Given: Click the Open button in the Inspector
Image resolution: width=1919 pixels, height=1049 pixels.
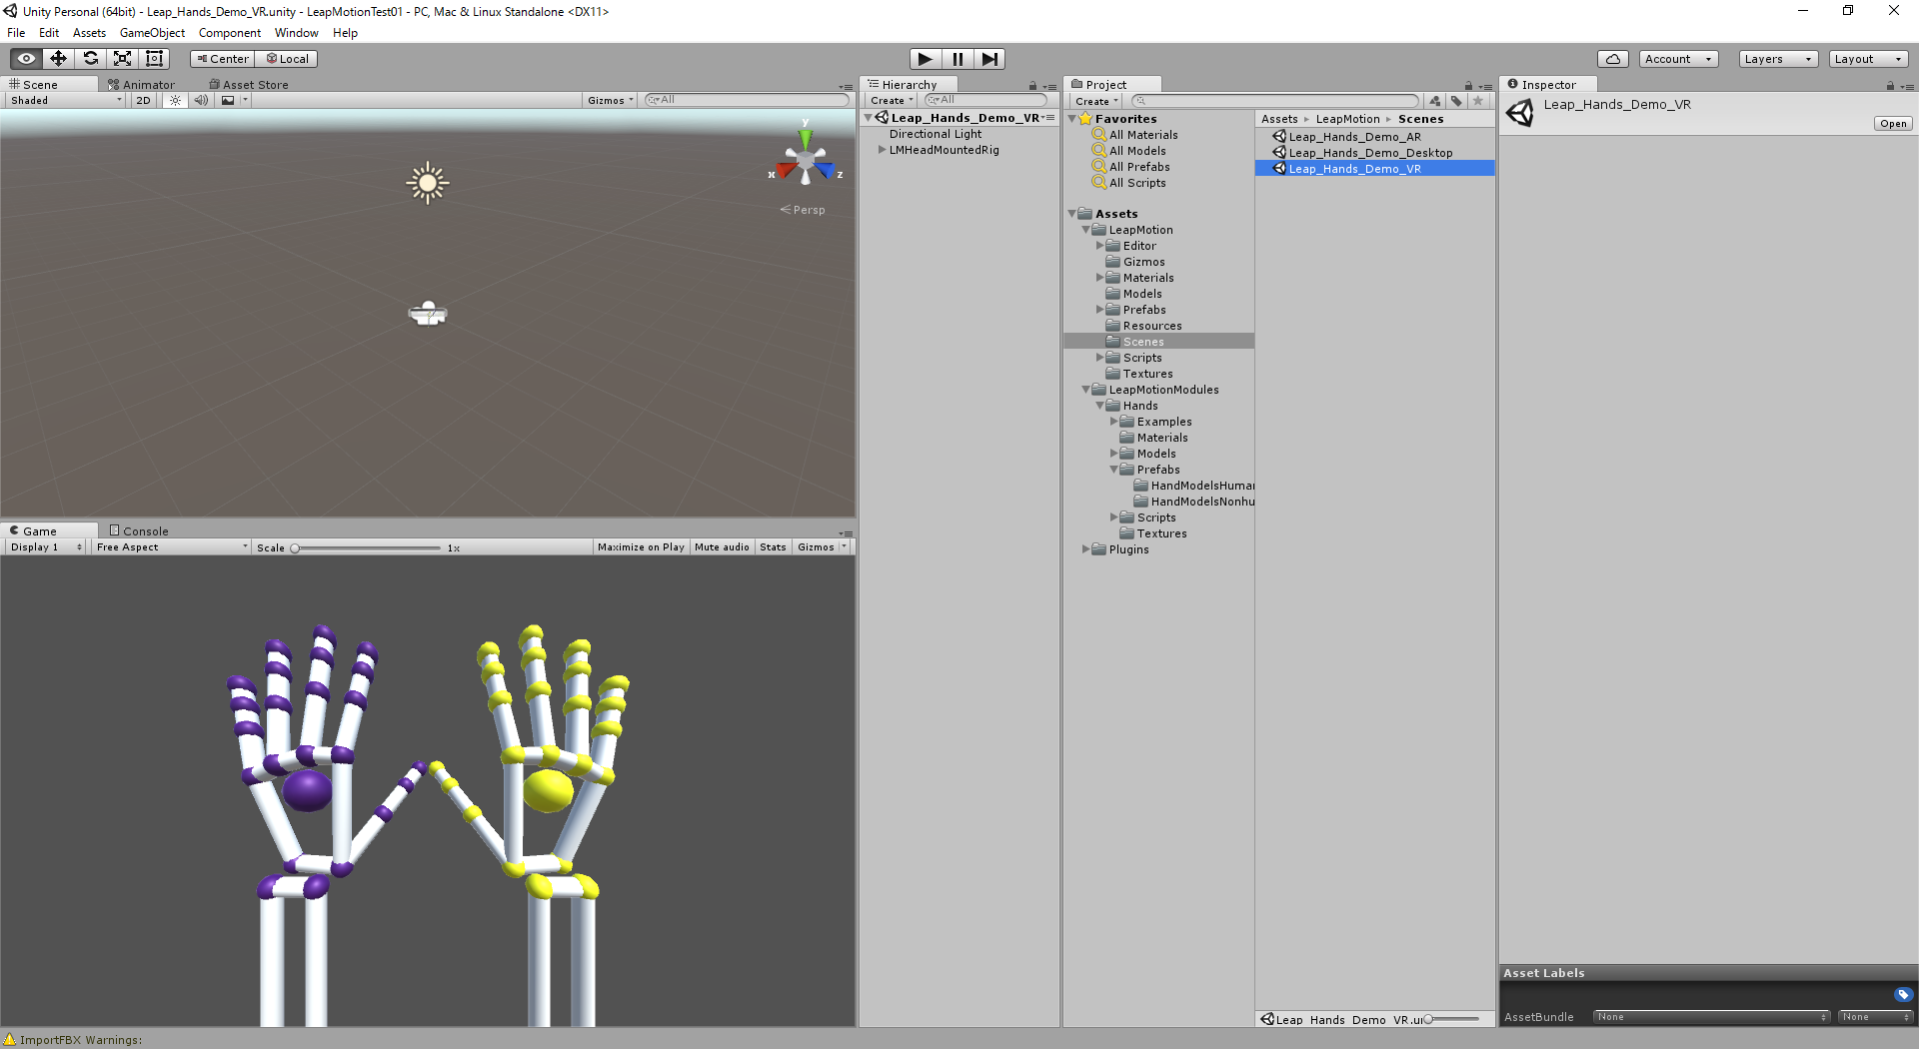Looking at the screenshot, I should [1892, 123].
